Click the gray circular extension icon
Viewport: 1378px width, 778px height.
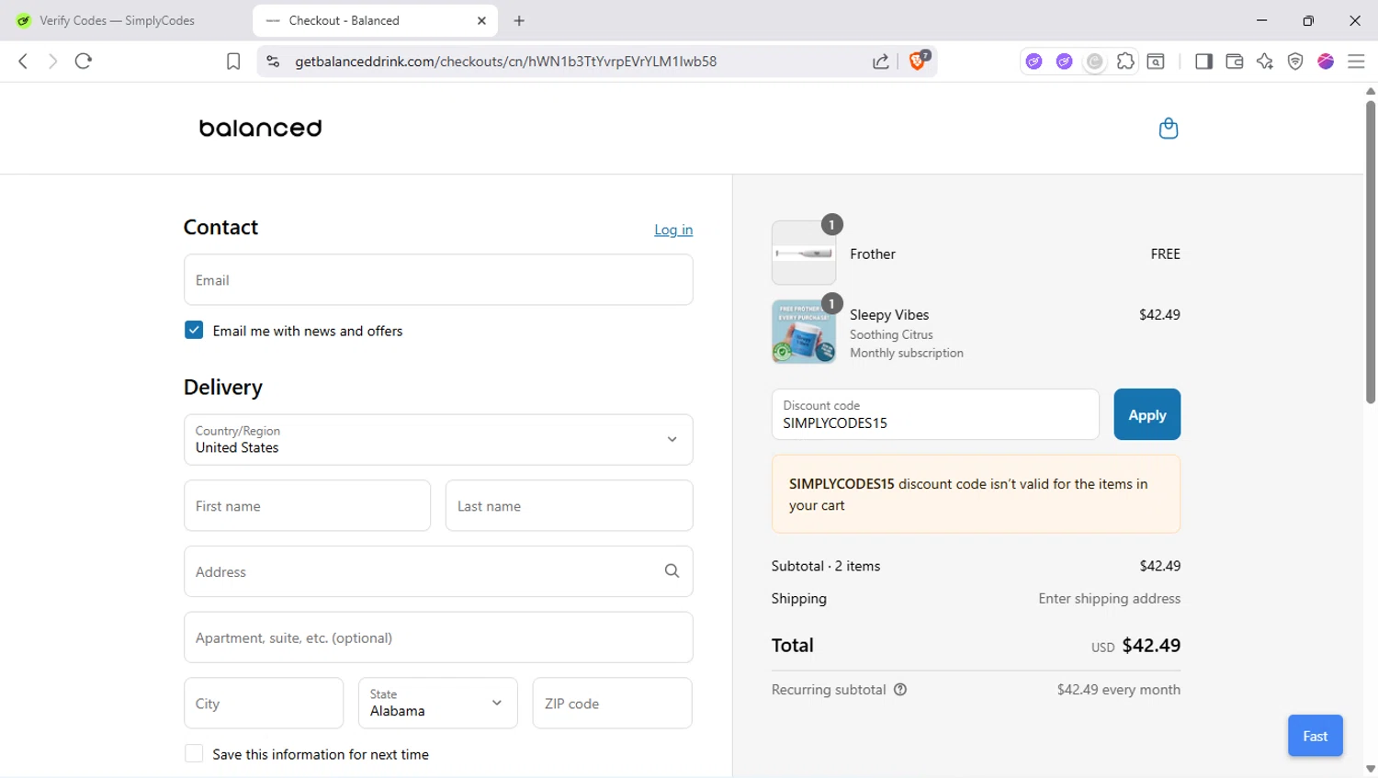coord(1095,62)
